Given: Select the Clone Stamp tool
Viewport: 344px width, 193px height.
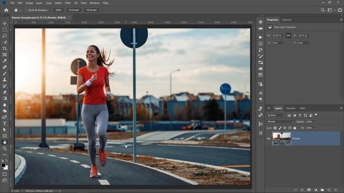Looking at the screenshot, I should [5, 80].
